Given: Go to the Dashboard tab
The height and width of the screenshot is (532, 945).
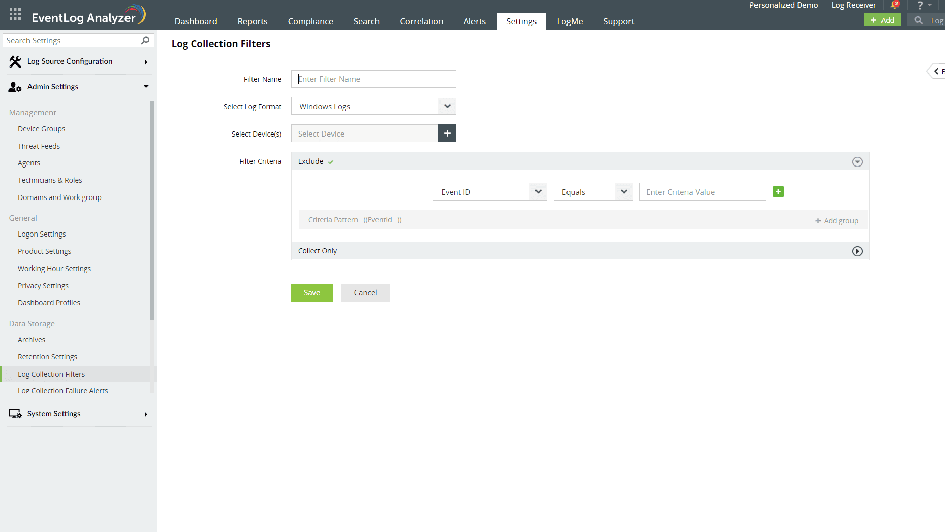Looking at the screenshot, I should click(x=196, y=21).
